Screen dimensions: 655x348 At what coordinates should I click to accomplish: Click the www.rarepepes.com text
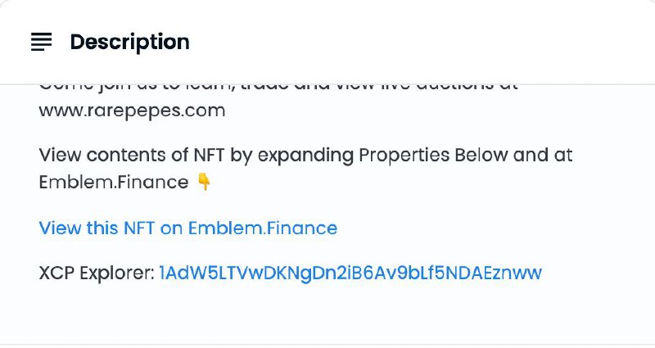click(x=132, y=111)
